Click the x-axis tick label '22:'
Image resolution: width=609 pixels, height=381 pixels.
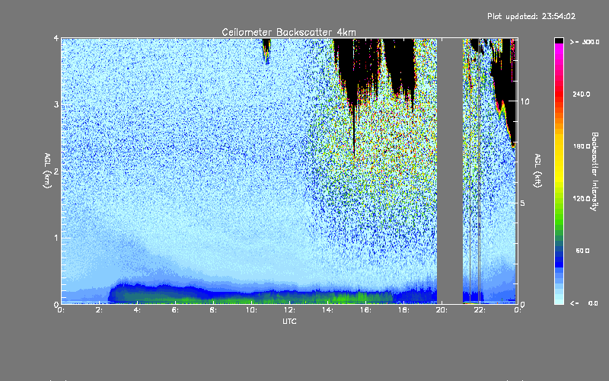coord(480,310)
